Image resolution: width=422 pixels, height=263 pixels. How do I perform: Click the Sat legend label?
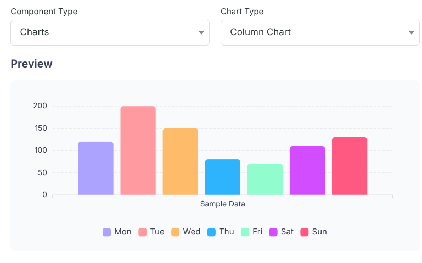pyautogui.click(x=287, y=232)
